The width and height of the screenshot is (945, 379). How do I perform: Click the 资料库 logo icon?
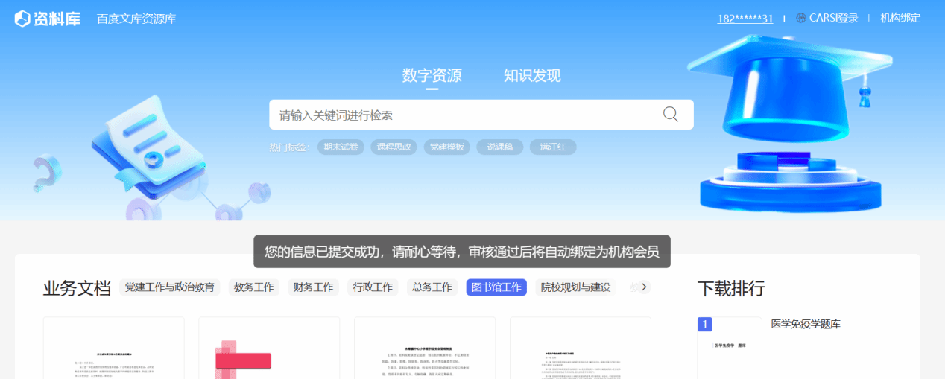pyautogui.click(x=22, y=19)
